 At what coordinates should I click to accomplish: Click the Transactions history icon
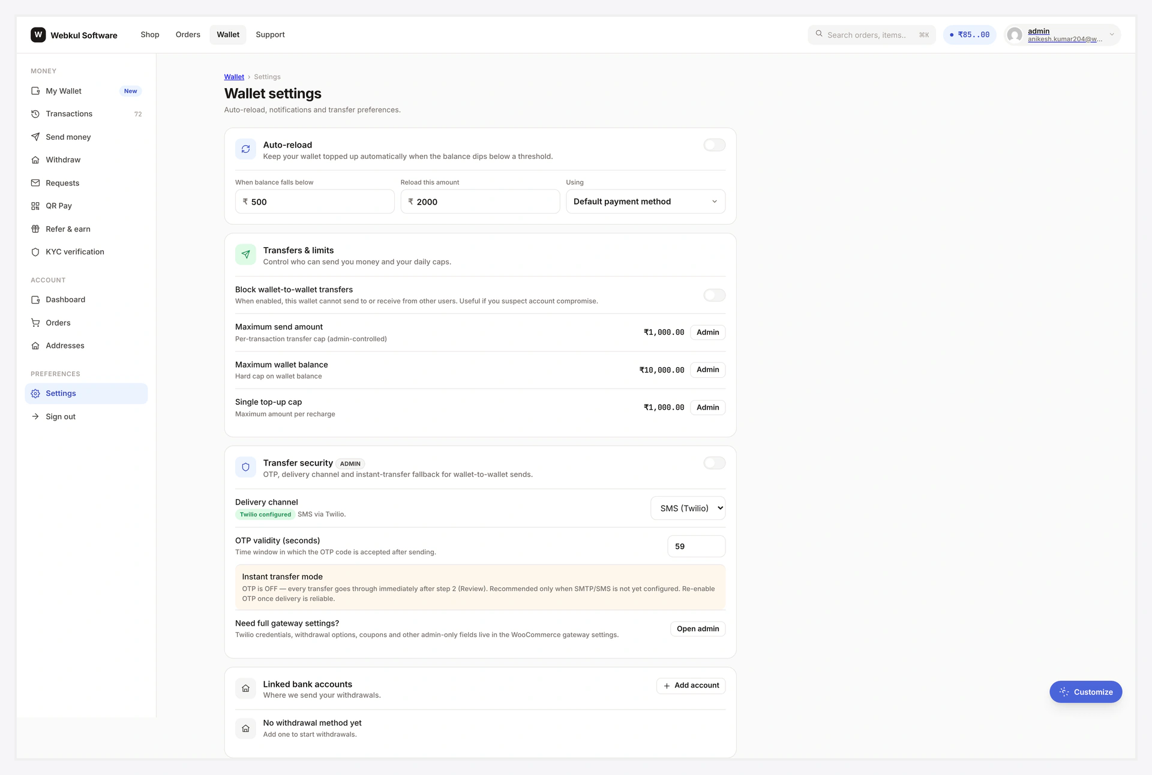[x=35, y=114]
